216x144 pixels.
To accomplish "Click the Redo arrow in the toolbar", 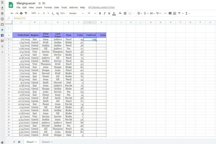I will (x=17, y=13).
